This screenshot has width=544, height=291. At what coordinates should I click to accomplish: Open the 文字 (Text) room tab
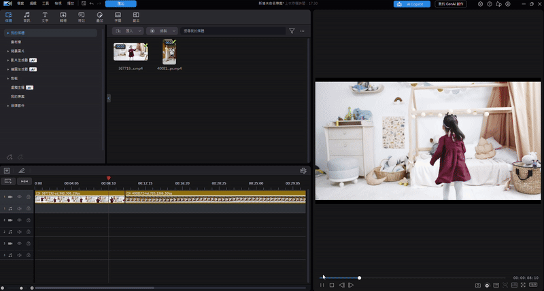point(45,16)
